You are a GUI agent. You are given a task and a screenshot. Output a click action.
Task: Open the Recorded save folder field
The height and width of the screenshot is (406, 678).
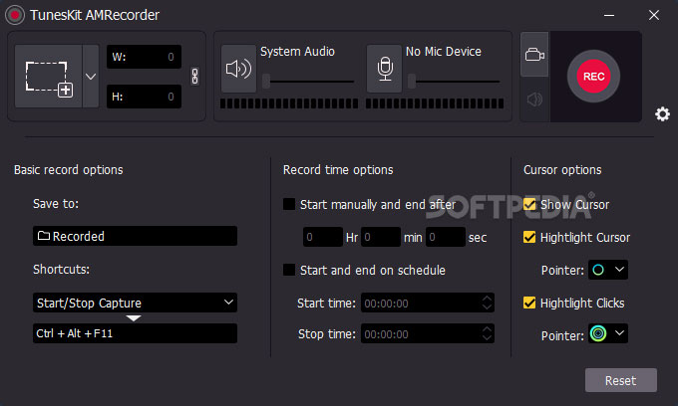[x=135, y=236]
